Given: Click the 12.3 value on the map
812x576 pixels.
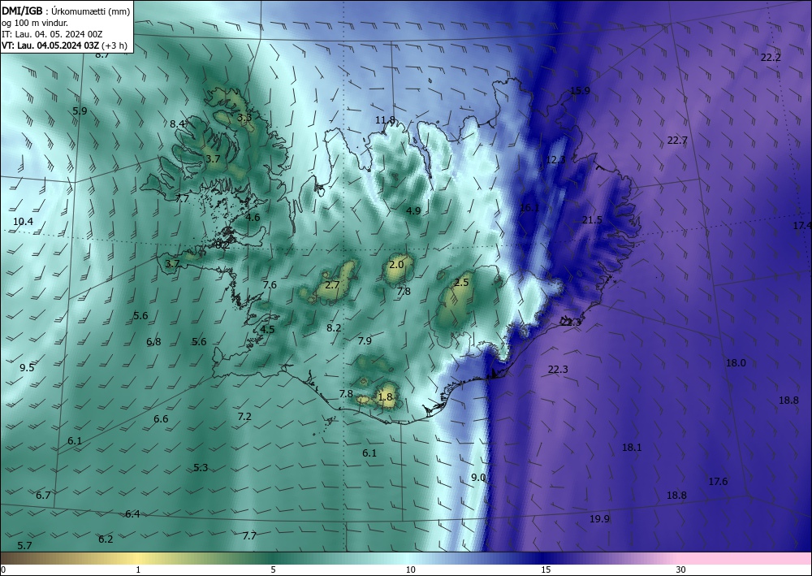Looking at the screenshot, I should coord(555,160).
